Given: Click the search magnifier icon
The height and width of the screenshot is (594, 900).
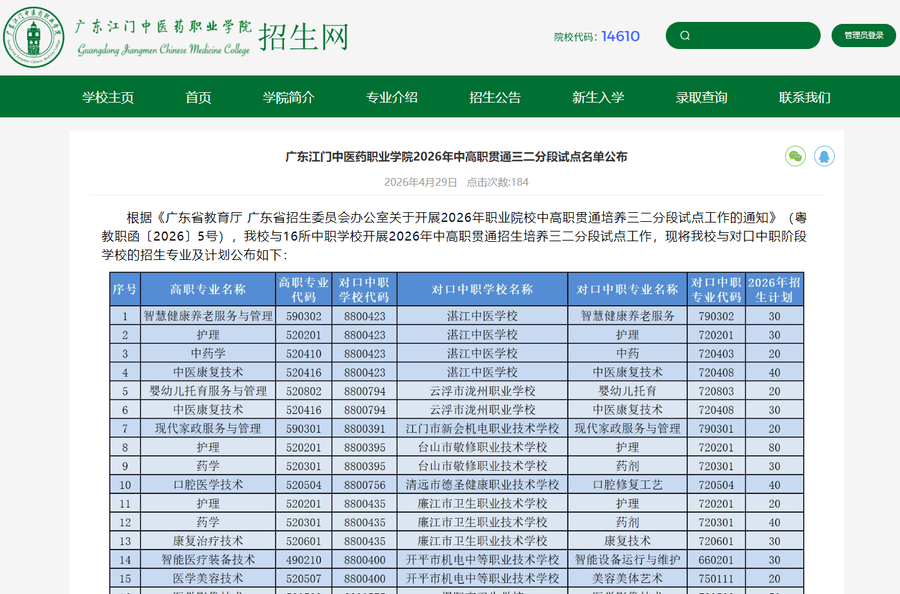Looking at the screenshot, I should click(685, 35).
